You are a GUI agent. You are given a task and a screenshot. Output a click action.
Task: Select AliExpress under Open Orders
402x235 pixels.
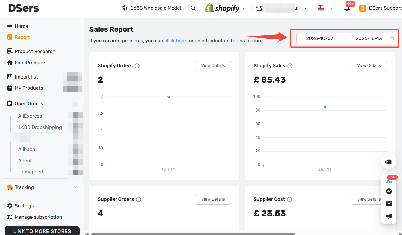pos(30,116)
